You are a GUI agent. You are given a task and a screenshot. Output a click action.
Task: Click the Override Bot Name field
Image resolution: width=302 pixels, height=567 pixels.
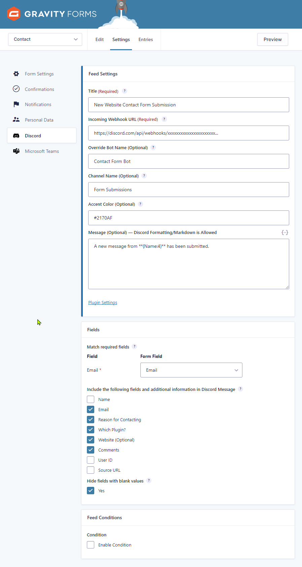(x=189, y=161)
